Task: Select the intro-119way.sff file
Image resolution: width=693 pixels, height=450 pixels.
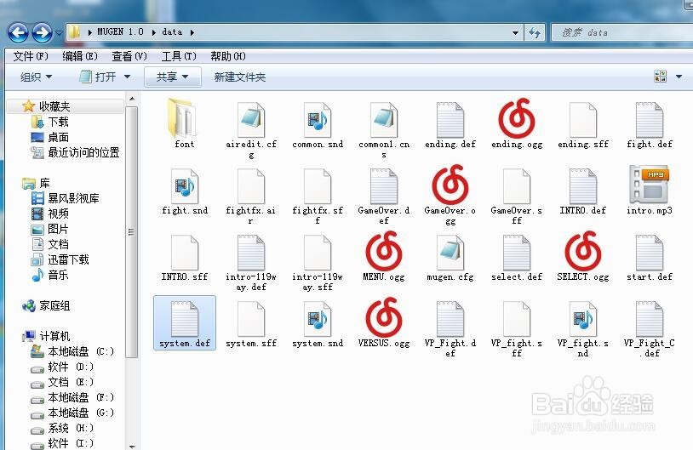Action: pos(318,252)
